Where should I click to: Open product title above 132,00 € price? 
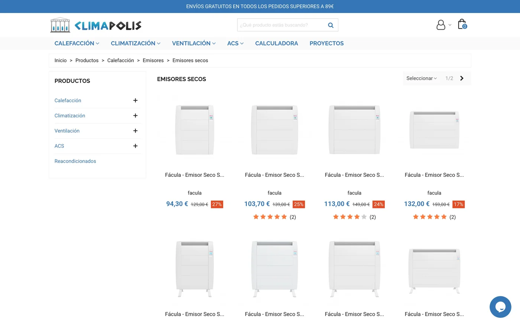434,175
